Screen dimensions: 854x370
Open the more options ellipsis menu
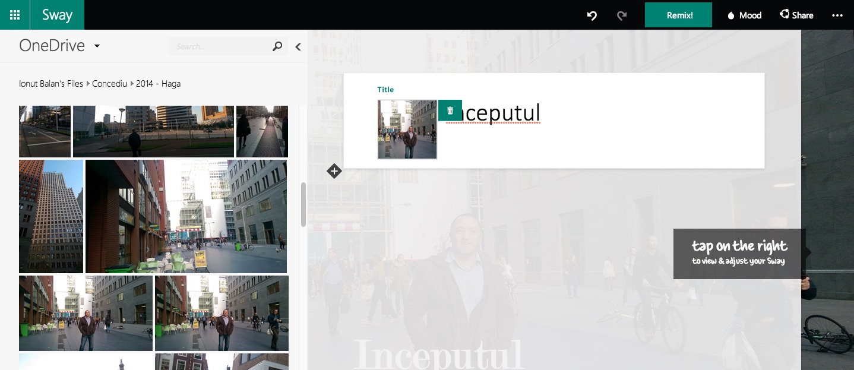tap(837, 15)
